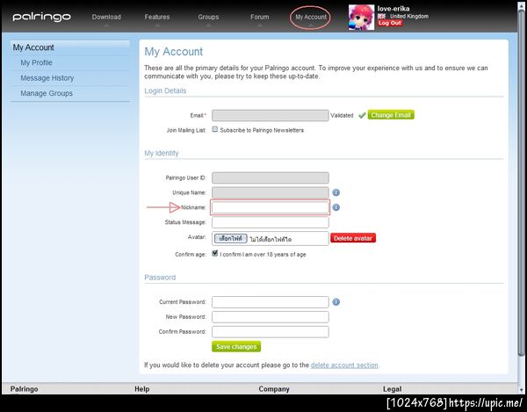Focus the Nickname input field
527x412 pixels.
271,207
